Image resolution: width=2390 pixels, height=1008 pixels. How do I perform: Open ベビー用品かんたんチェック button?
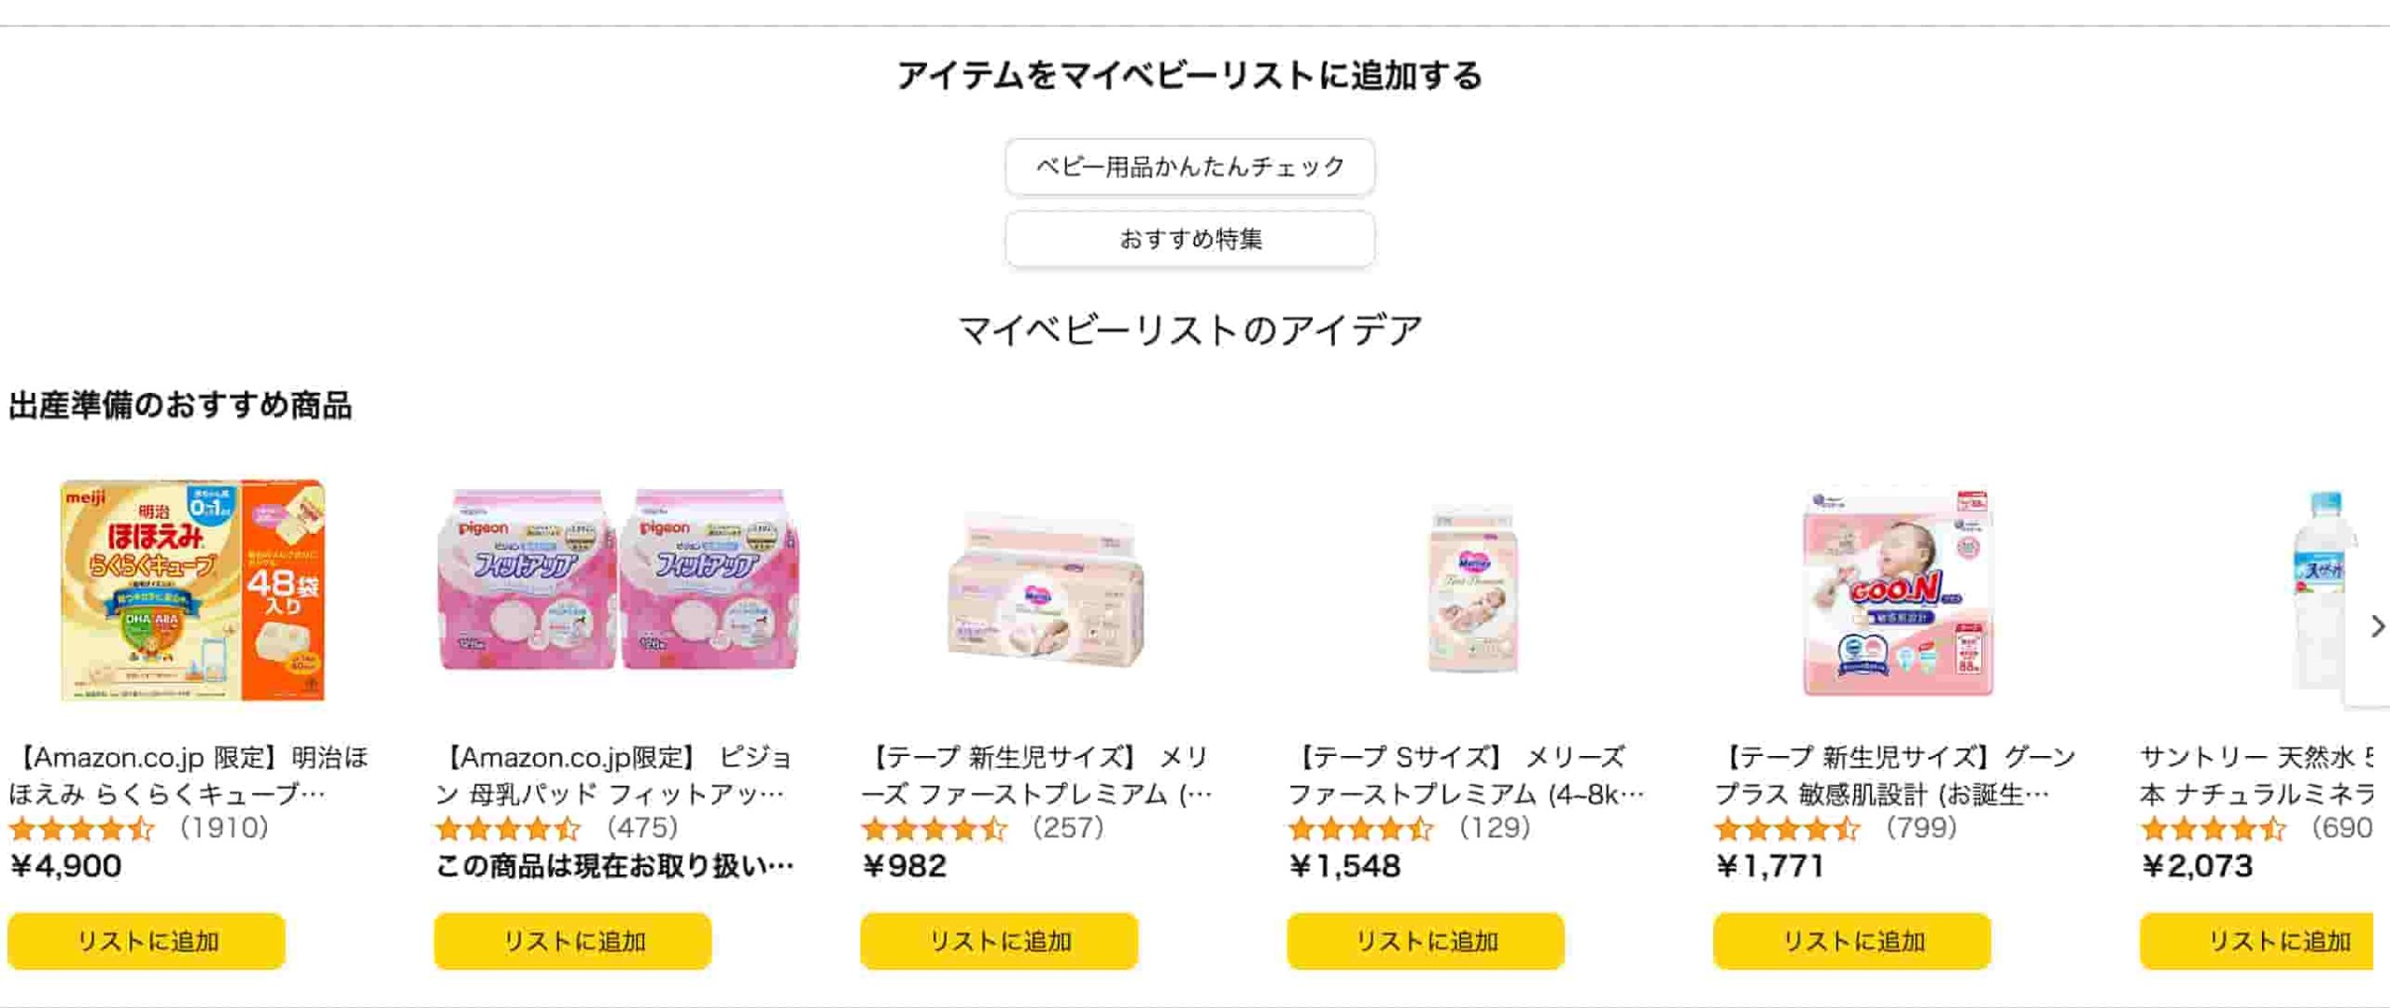coord(1189,167)
